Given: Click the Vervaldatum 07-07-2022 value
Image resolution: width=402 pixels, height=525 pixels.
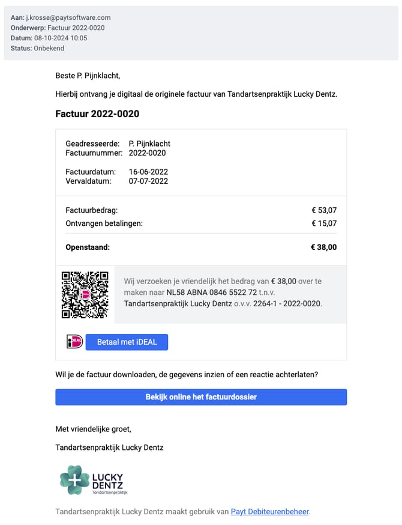Looking at the screenshot, I should point(148,181).
